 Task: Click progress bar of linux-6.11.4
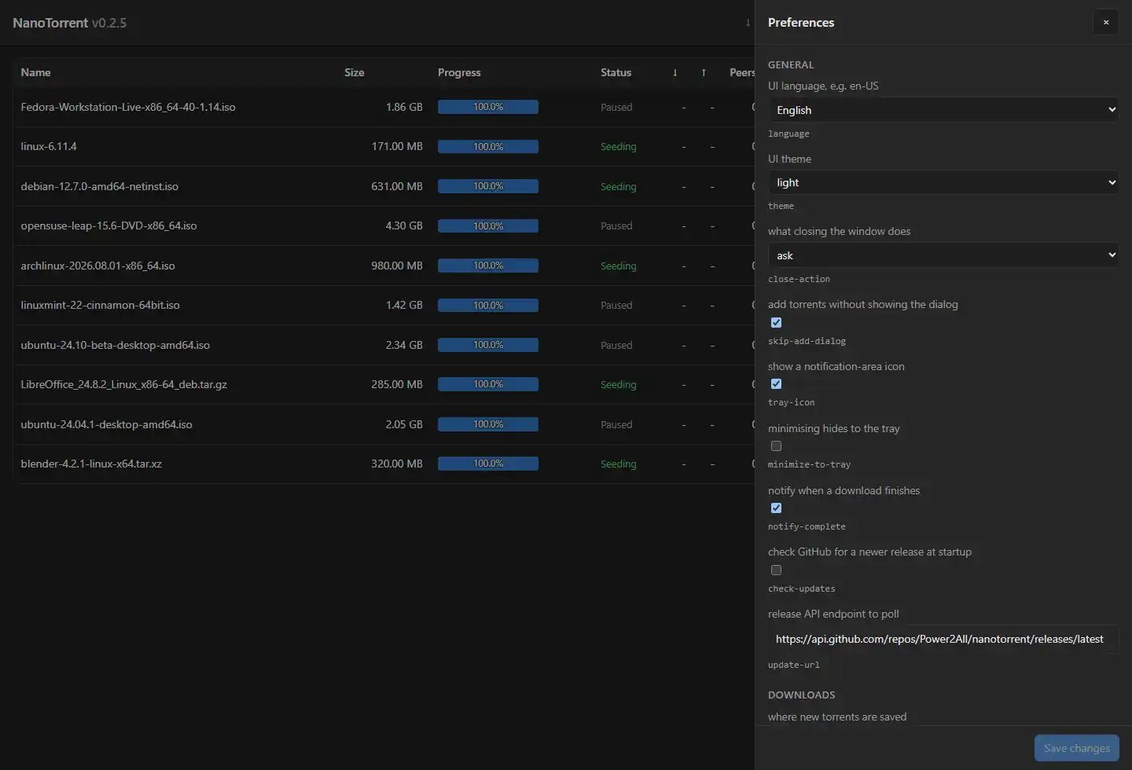[488, 146]
